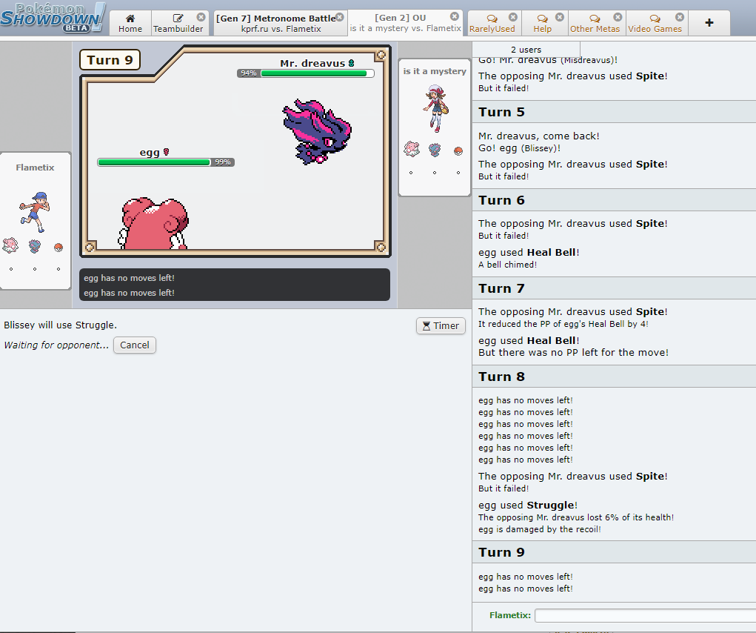Click the Turn 9 indicator box

coord(110,60)
